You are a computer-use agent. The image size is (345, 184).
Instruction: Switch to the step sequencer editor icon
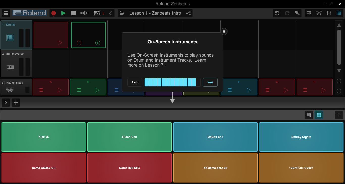coord(309,115)
